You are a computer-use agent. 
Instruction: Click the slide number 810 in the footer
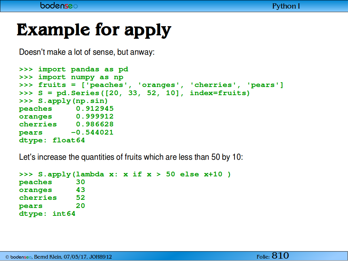coord(280,256)
